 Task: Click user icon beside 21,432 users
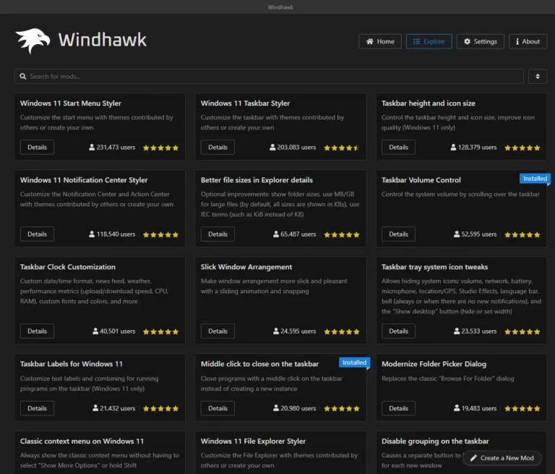pyautogui.click(x=95, y=408)
